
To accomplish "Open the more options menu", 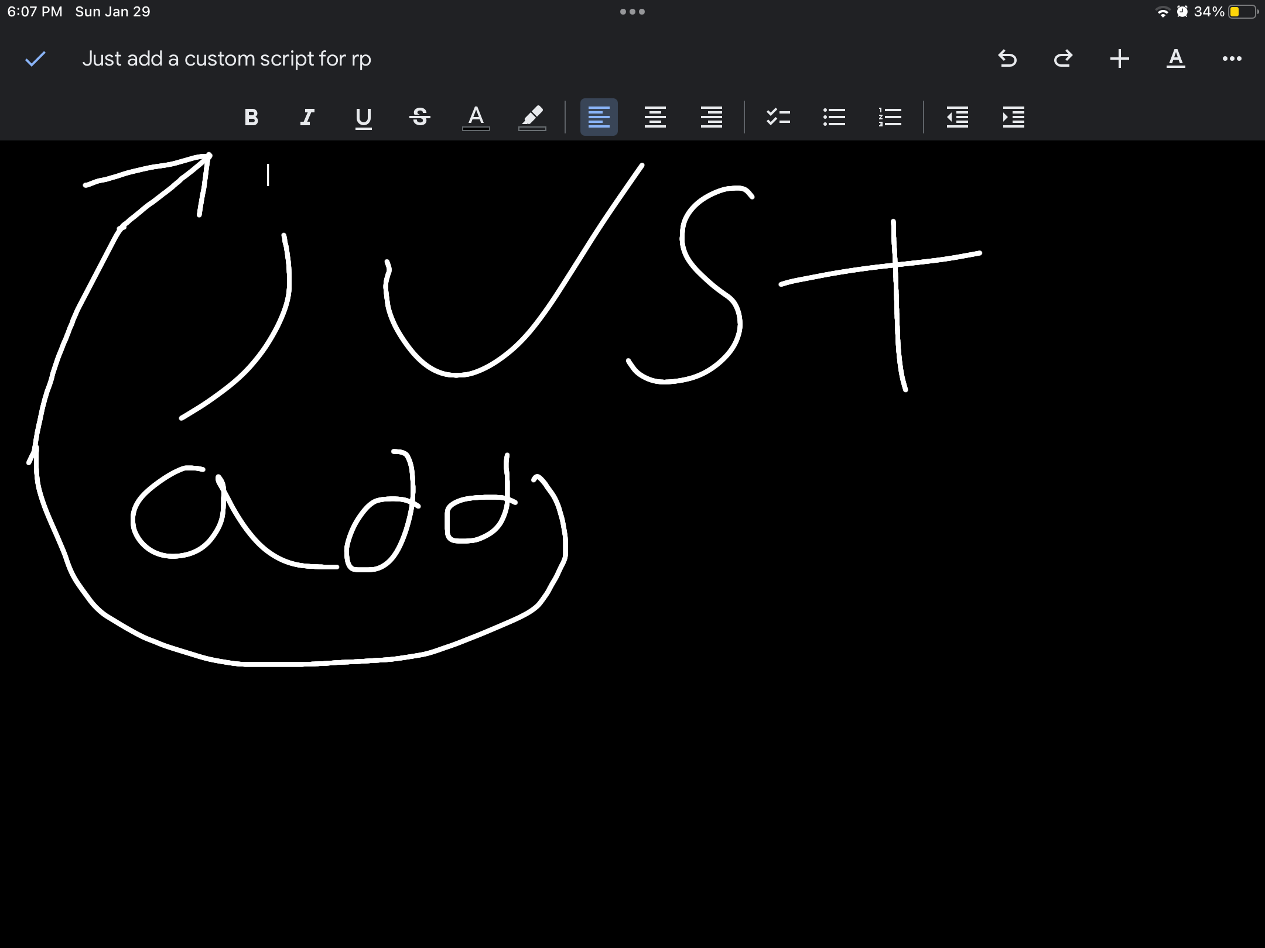I will pos(1232,59).
